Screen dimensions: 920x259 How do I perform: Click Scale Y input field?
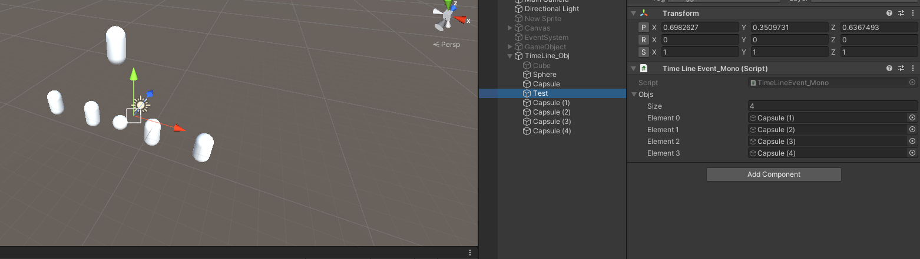pos(789,52)
